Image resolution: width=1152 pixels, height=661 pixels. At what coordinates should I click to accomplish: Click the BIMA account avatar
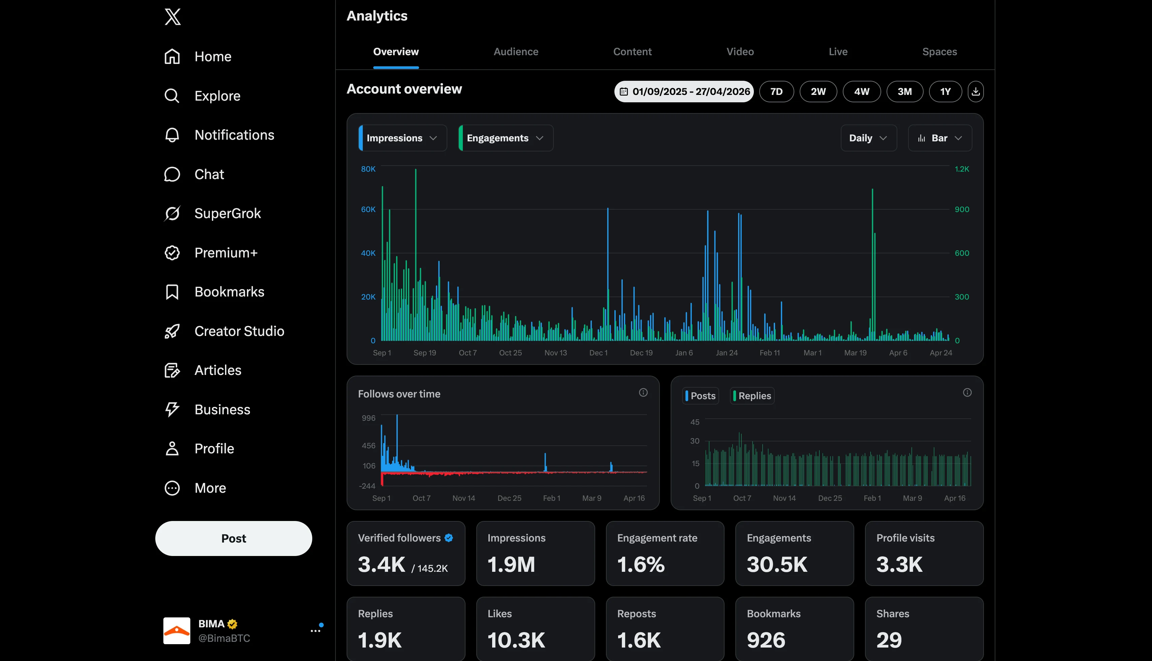177,631
